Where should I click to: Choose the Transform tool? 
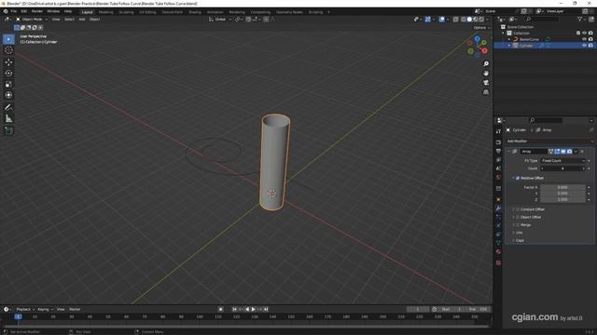[8, 95]
